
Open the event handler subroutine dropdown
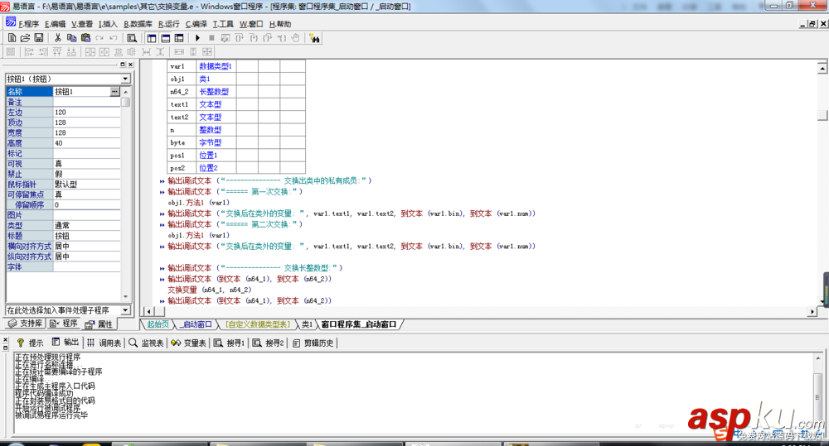[125, 309]
